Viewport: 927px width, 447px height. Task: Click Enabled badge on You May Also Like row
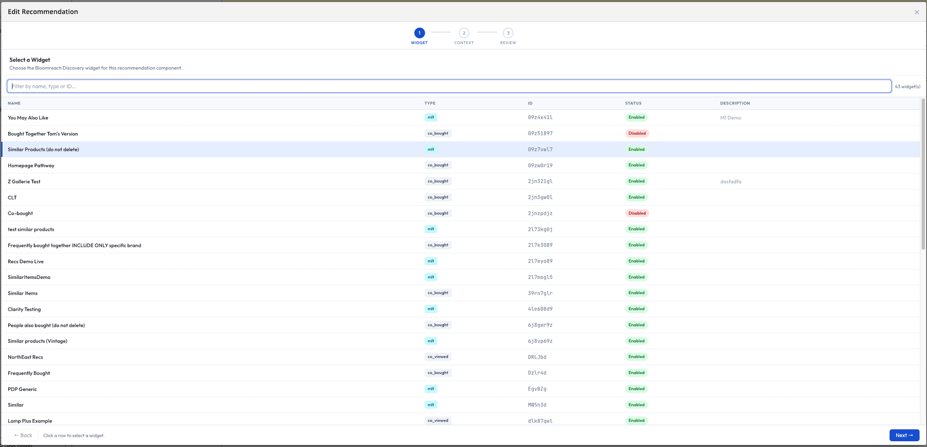(636, 117)
